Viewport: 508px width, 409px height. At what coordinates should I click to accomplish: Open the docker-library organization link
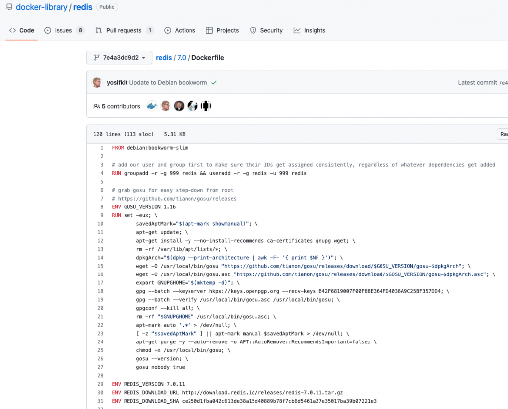point(42,7)
